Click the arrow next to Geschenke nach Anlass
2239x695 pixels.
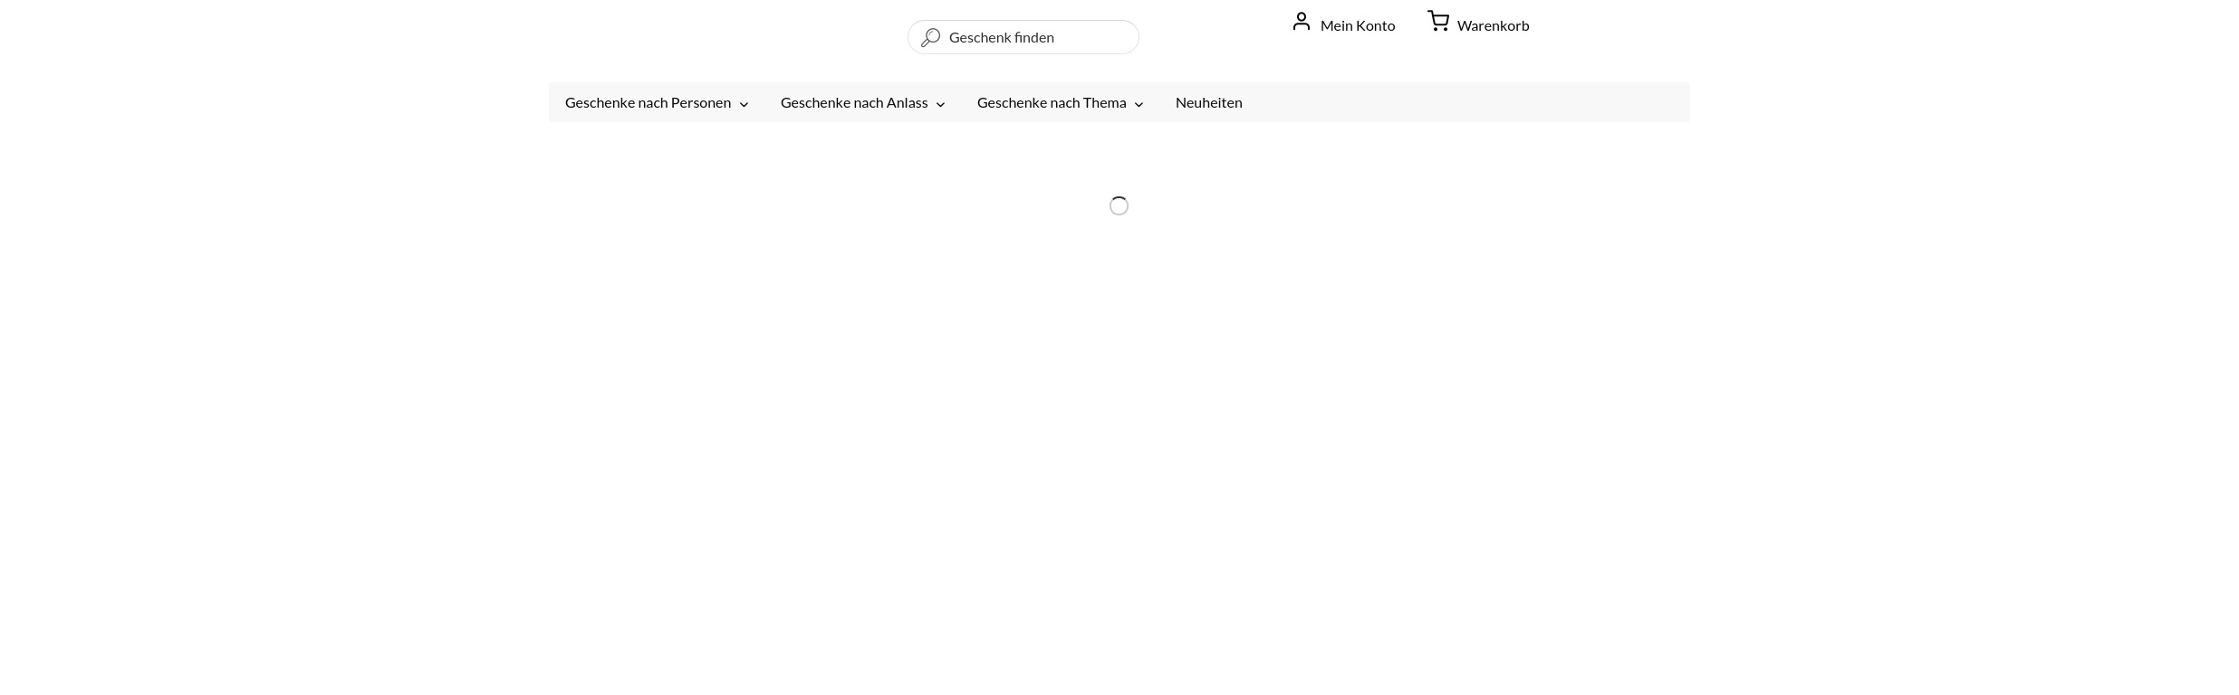pyautogui.click(x=940, y=104)
